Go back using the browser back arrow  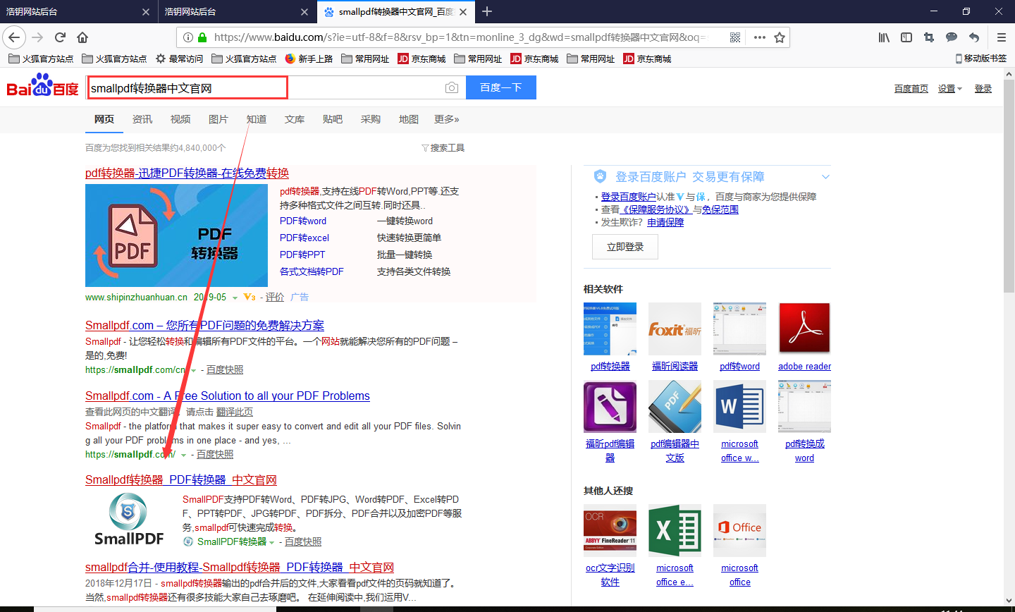point(14,37)
